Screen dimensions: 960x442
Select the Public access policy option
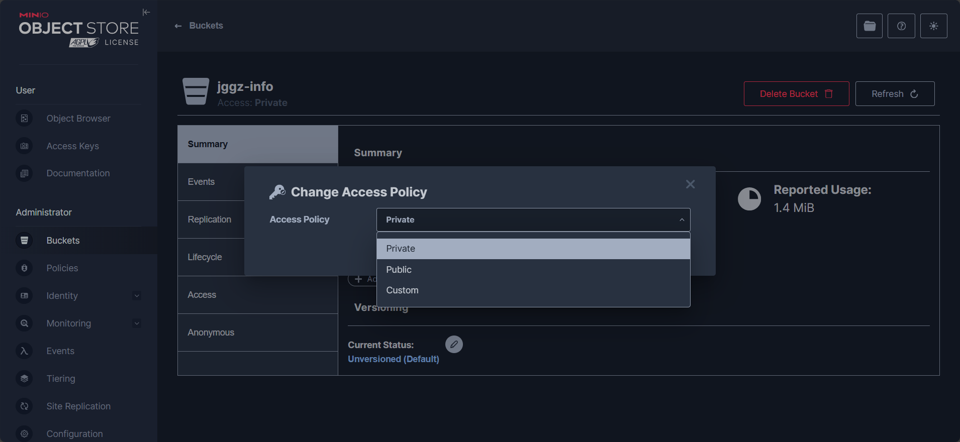click(399, 270)
